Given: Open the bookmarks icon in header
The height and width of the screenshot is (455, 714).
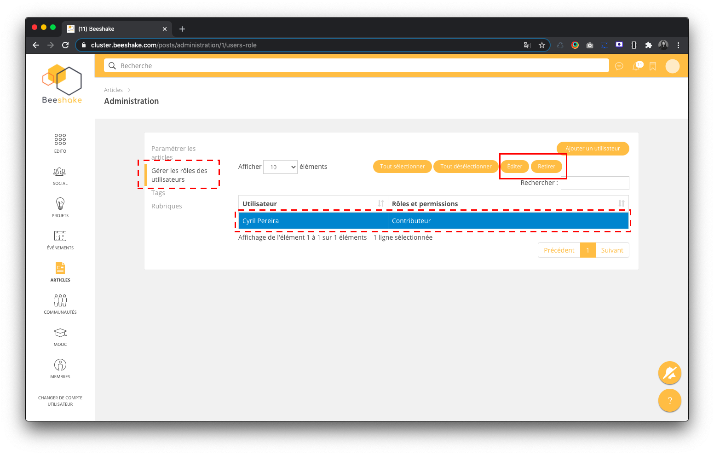Looking at the screenshot, I should point(653,66).
